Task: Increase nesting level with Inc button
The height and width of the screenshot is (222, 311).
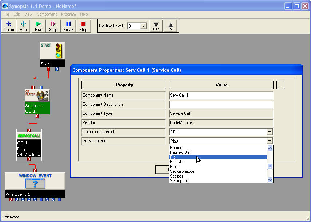Action: pyautogui.click(x=171, y=26)
